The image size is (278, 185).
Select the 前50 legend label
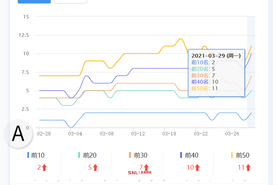coord(243,155)
